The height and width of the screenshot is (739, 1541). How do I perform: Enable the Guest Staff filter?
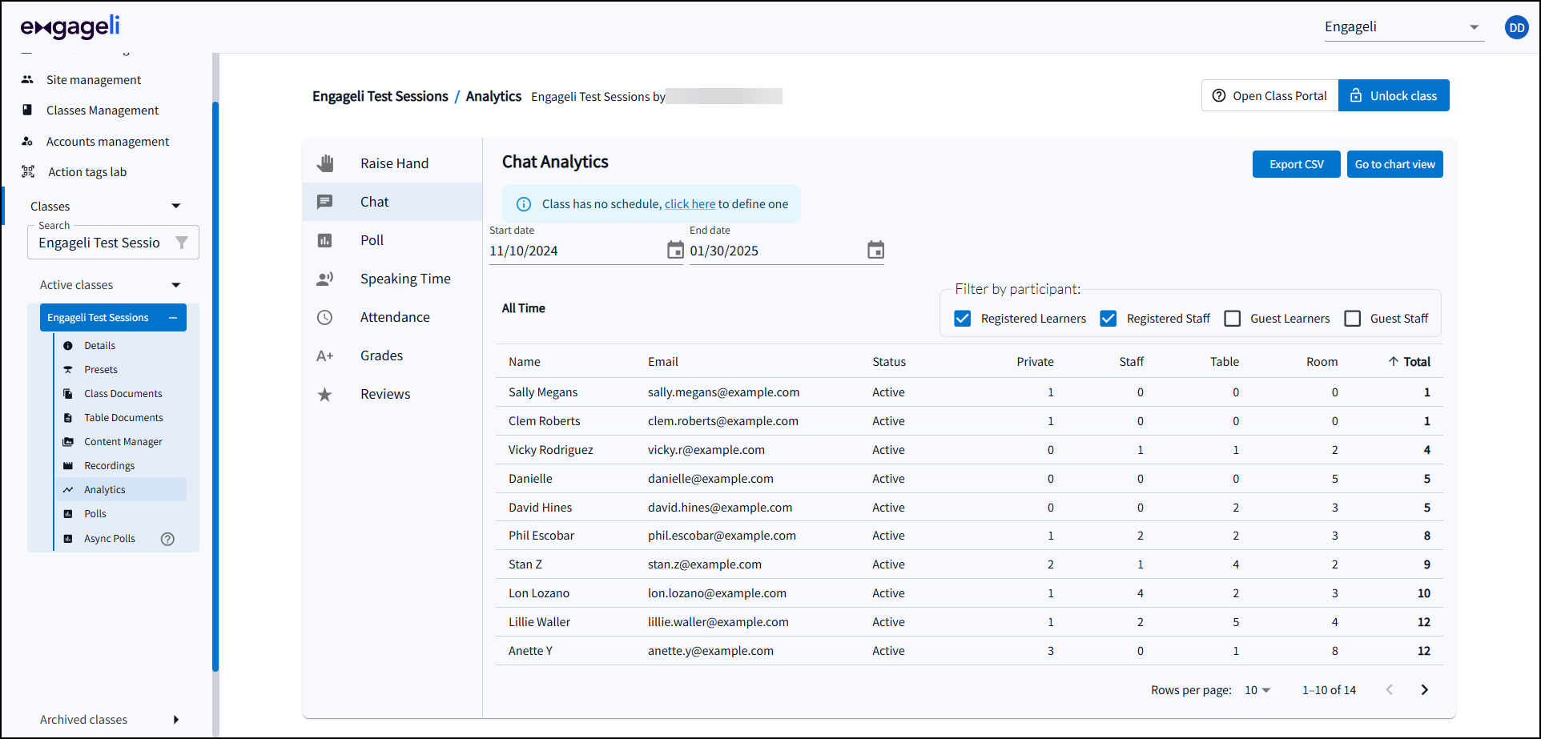click(1353, 319)
